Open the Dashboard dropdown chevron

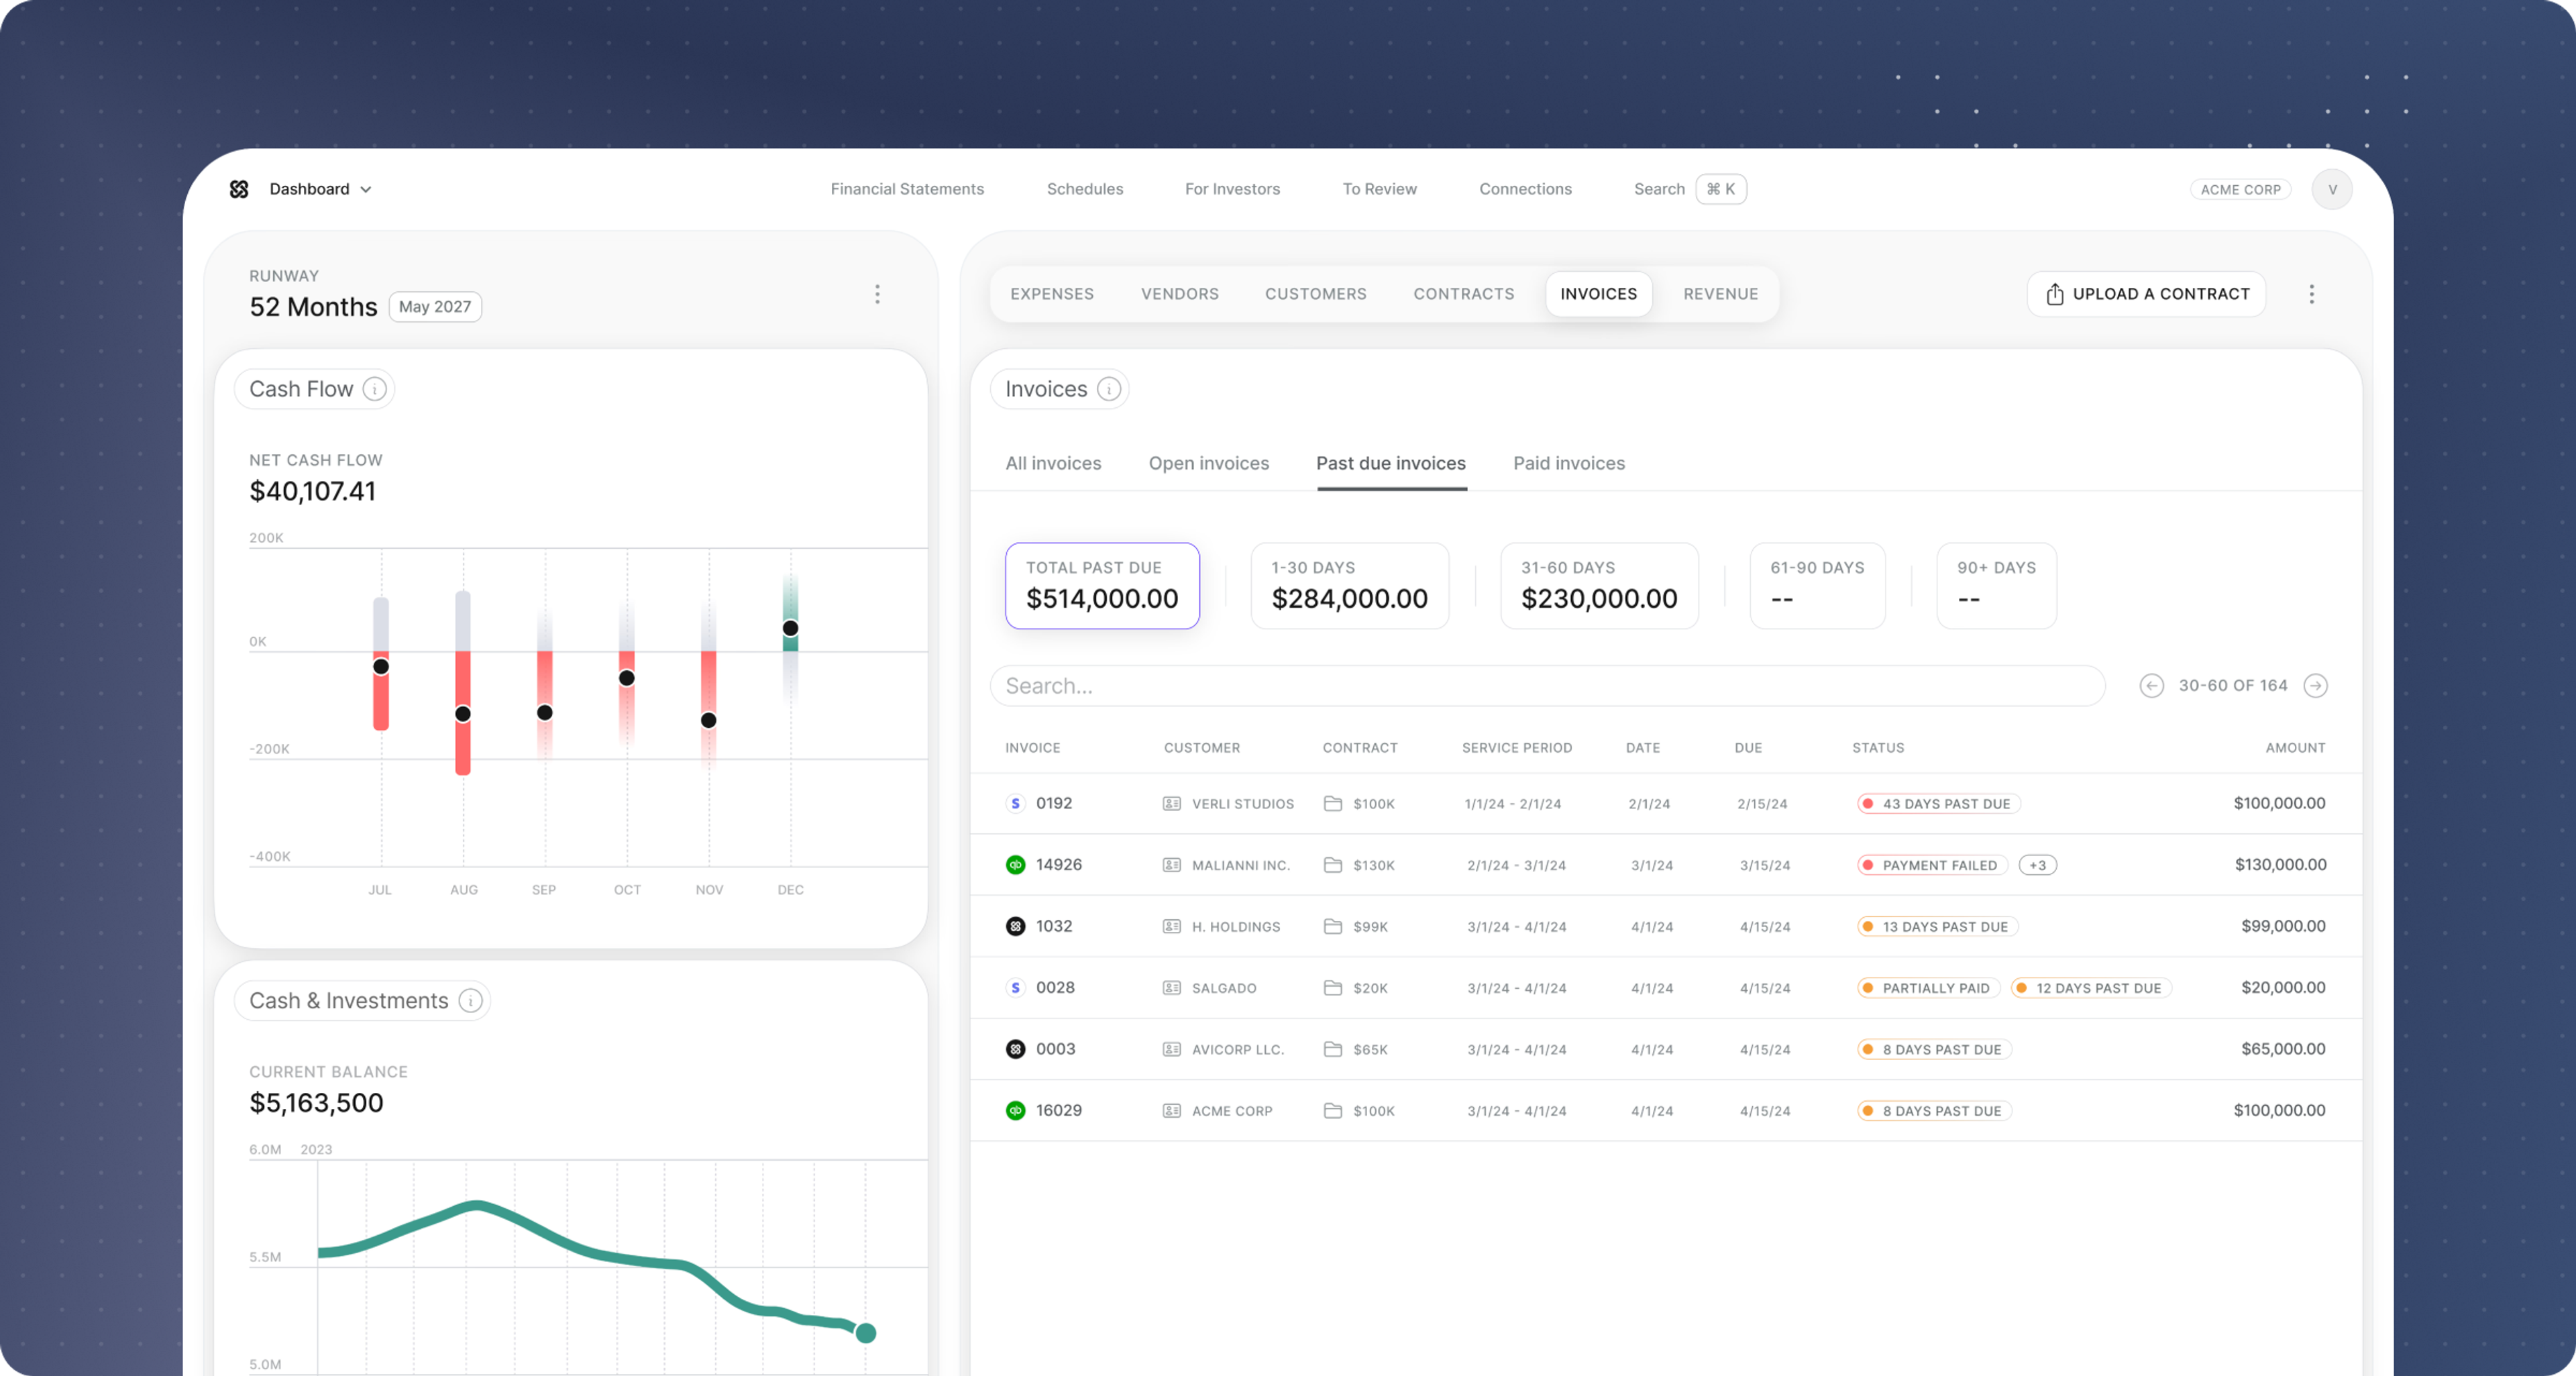tap(366, 190)
